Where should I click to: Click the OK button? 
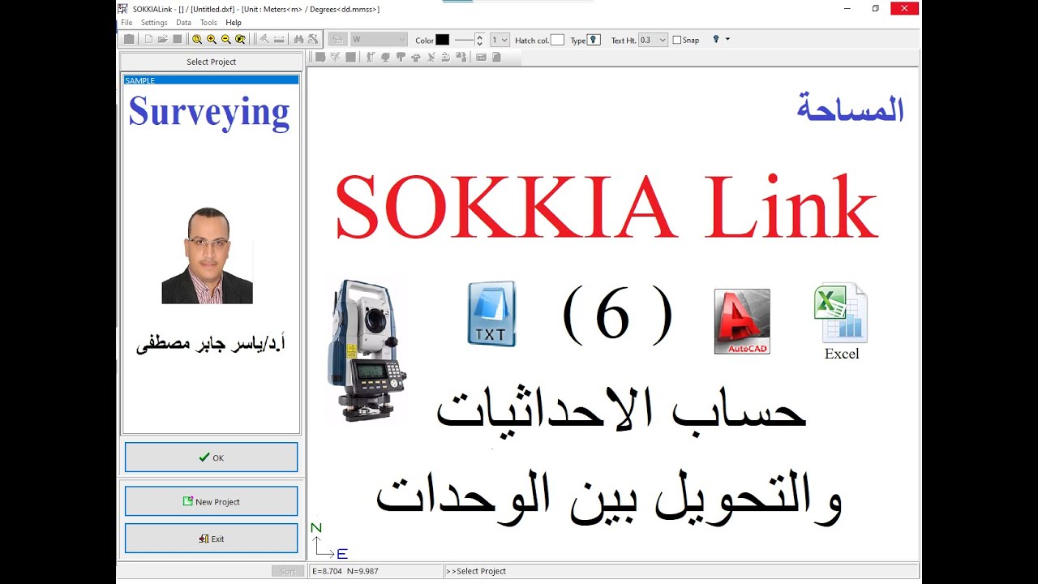point(211,457)
